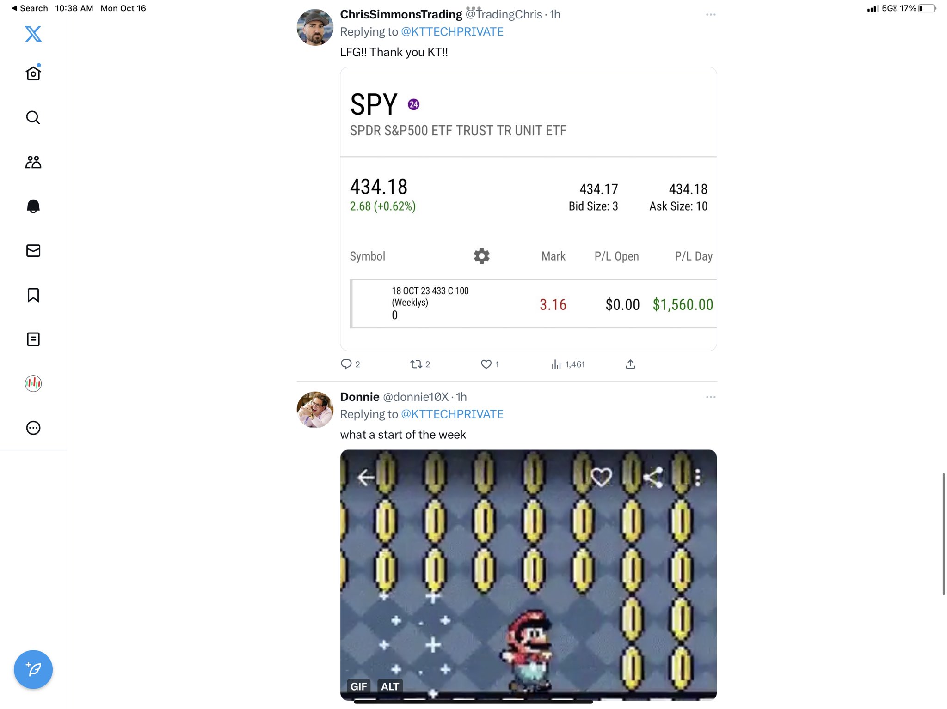947x709 pixels.
Task: Open the profile avatar in the sidebar
Action: pos(33,383)
